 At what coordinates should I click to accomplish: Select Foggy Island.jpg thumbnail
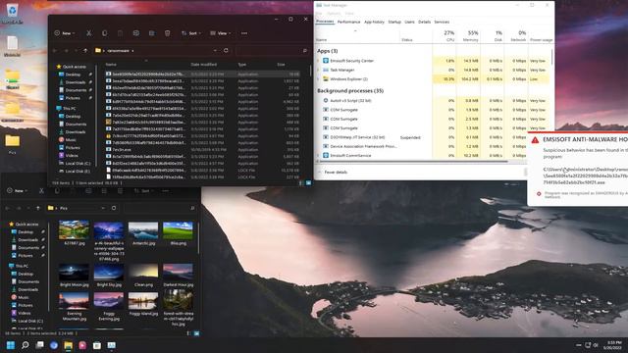[143, 301]
